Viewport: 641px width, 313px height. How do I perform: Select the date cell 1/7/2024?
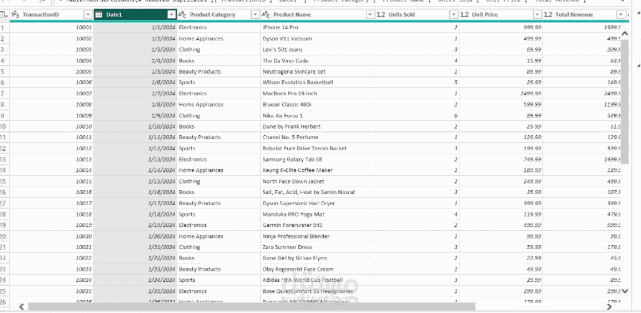(135, 94)
